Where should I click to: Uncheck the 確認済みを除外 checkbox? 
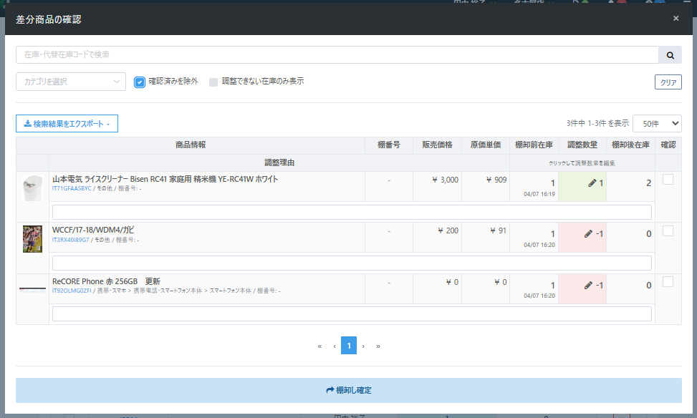(140, 82)
